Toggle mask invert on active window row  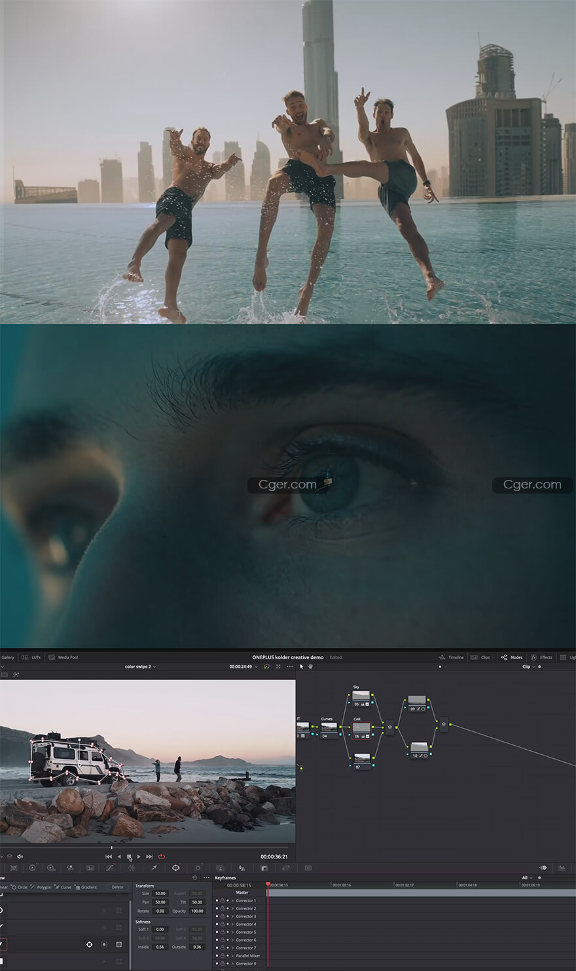pos(104,945)
